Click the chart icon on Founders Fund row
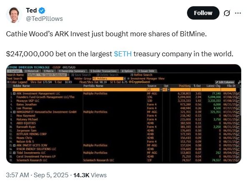The height and width of the screenshot is (181, 247). coord(238,97)
